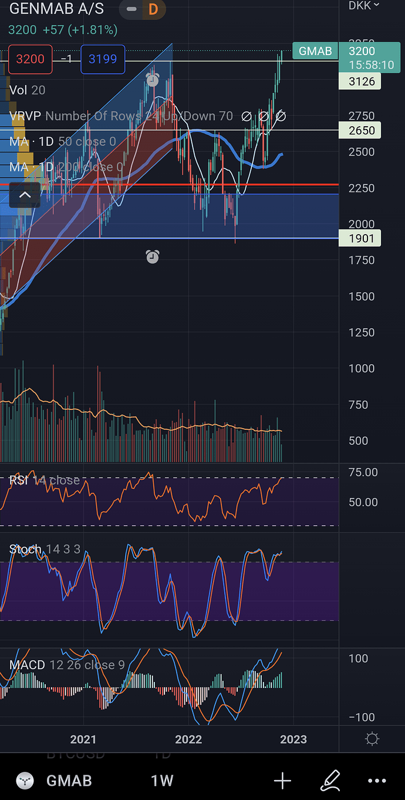405x800 pixels.
Task: Select the MACD 12 26 close 9 legend
Action: point(67,665)
